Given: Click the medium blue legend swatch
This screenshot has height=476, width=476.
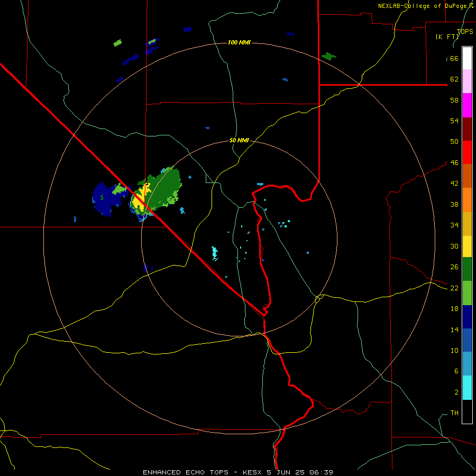Looking at the screenshot, I should click(x=467, y=340).
